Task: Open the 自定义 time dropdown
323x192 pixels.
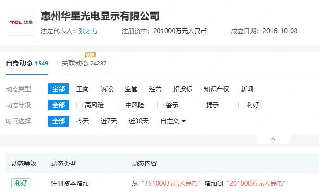Action: click(x=173, y=121)
